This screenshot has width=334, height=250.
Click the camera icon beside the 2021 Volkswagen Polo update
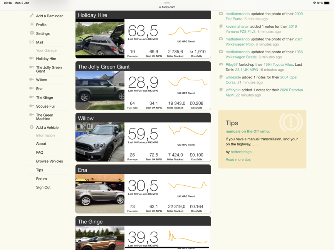point(221,39)
